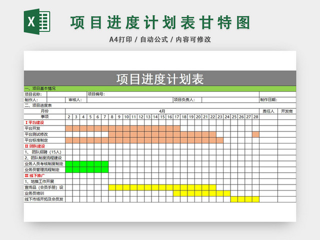Click the 项目负责人 label cell
This screenshot has height=240, width=320.
coord(187,100)
